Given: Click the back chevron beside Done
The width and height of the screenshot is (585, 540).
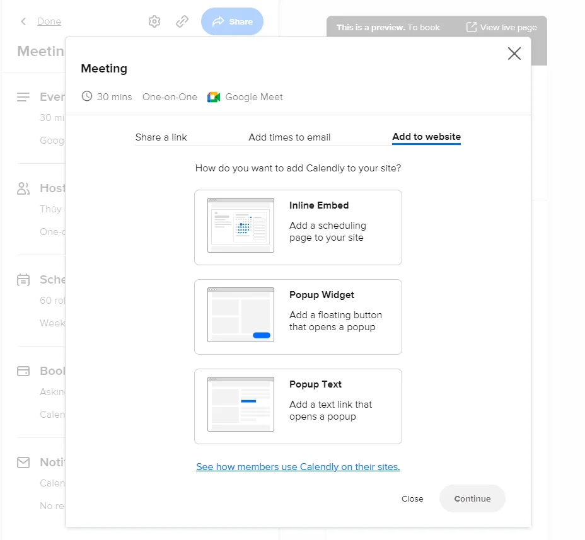Looking at the screenshot, I should (23, 21).
